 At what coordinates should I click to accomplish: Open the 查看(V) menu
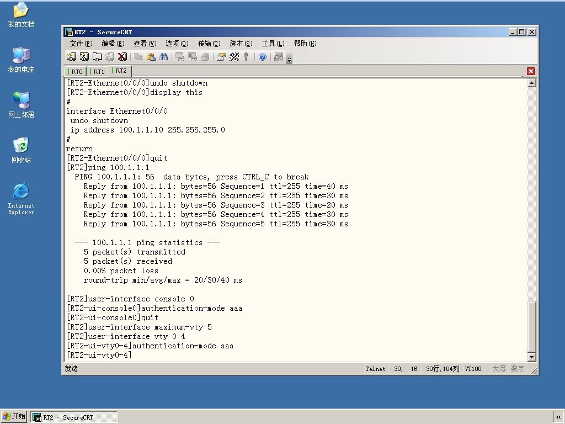pyautogui.click(x=145, y=44)
